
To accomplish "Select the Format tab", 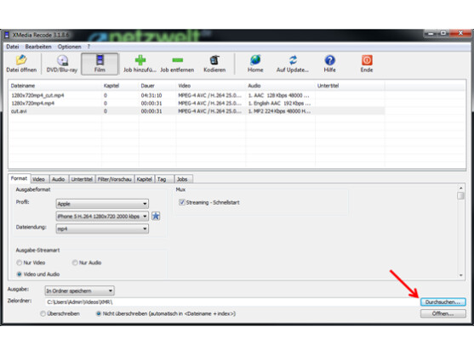I will (19, 178).
